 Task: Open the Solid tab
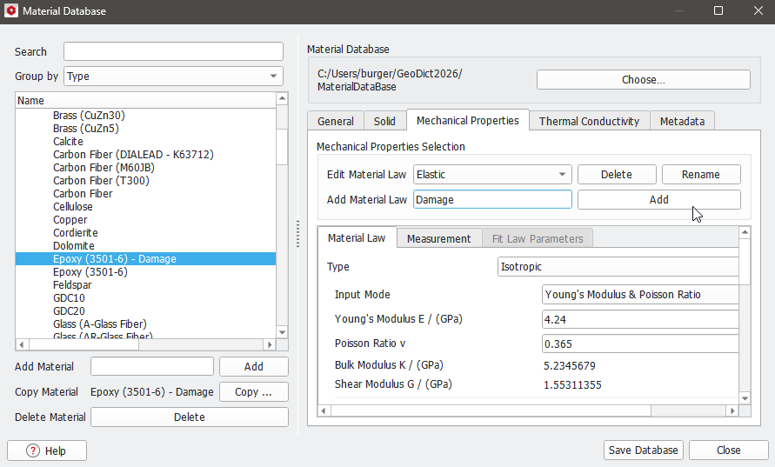coord(384,122)
